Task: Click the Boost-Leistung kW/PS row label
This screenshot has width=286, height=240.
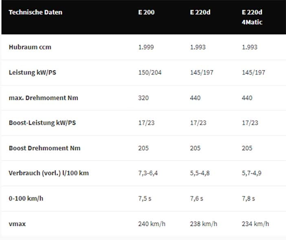Action: tap(42, 123)
